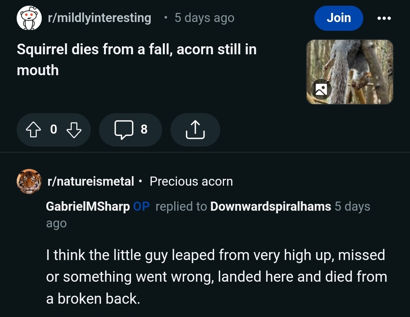410x317 pixels.
Task: Open the squirrel post thumbnail
Action: [x=350, y=72]
